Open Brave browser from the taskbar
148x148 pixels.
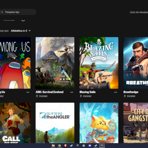coord(65,146)
